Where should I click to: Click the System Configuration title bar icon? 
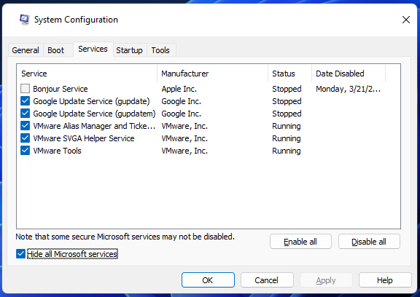[x=24, y=20]
